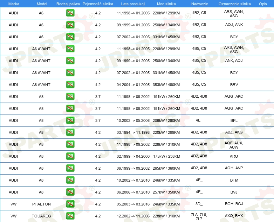Click body code 4E_ in the BVJ row

(199, 192)
